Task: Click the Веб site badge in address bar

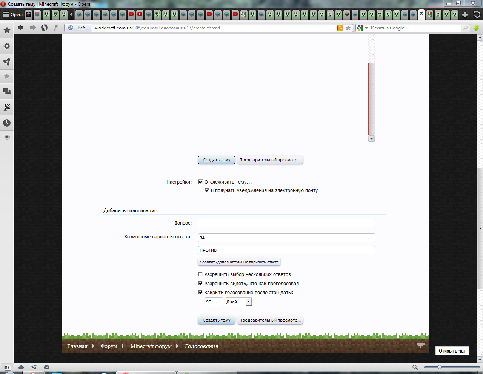Action: [78, 28]
